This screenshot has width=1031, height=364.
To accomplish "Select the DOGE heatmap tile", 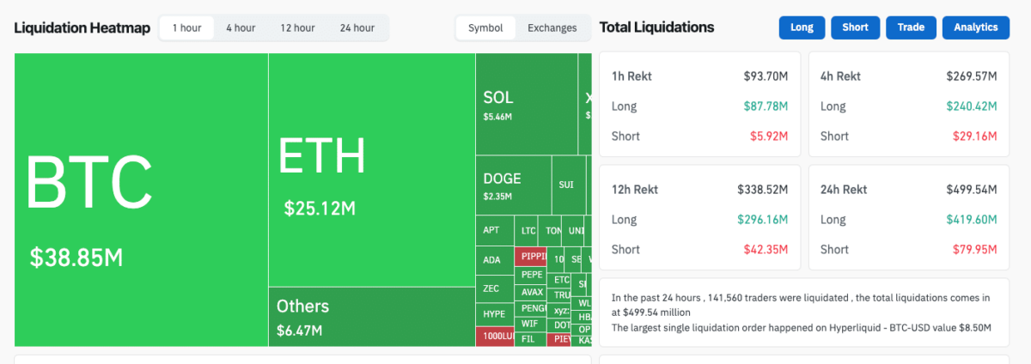I will [x=513, y=185].
